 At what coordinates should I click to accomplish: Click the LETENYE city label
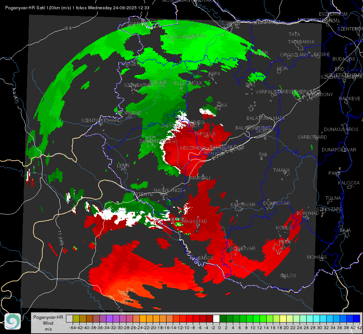click(x=143, y=194)
